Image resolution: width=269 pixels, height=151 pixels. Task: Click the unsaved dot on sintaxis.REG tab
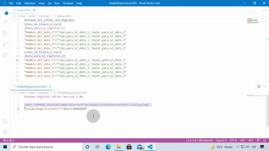point(34,10)
